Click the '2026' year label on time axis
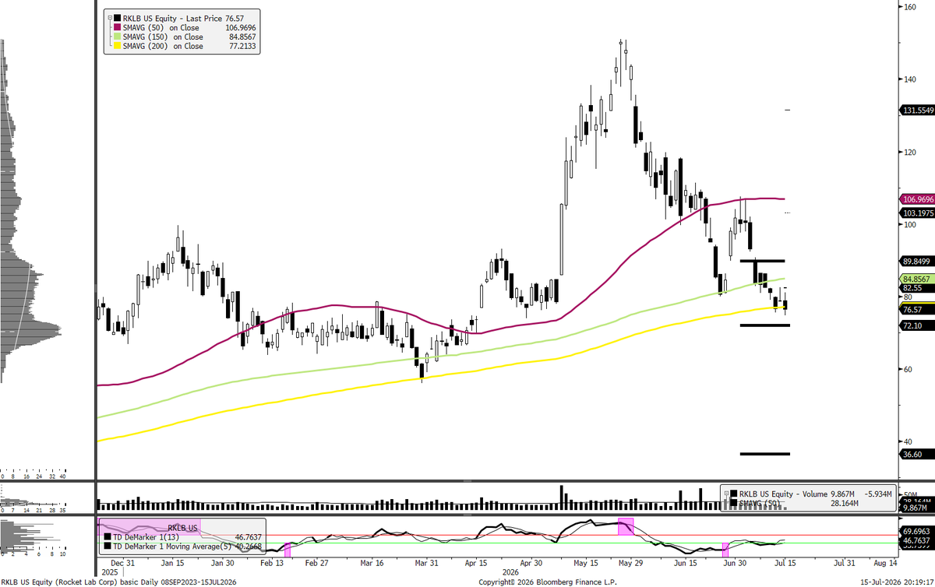Viewport: 935px width, 587px height. click(512, 571)
